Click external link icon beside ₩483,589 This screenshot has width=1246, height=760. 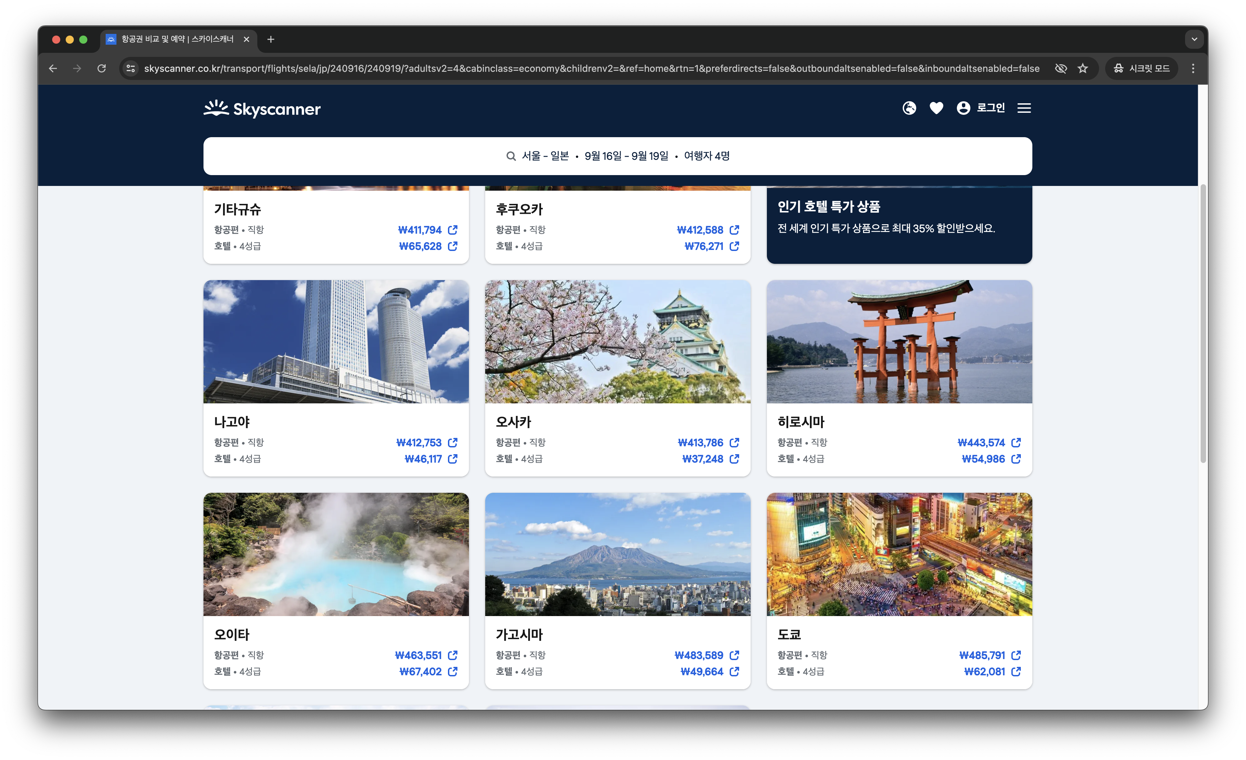click(x=734, y=655)
